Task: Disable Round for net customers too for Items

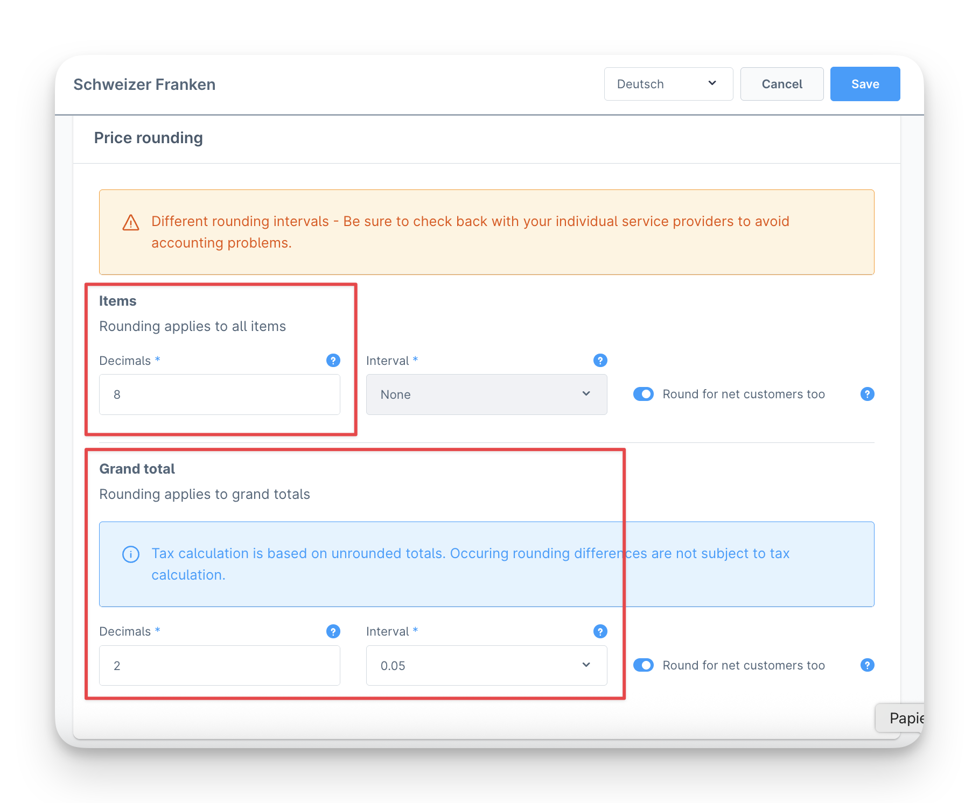Action: (x=643, y=394)
